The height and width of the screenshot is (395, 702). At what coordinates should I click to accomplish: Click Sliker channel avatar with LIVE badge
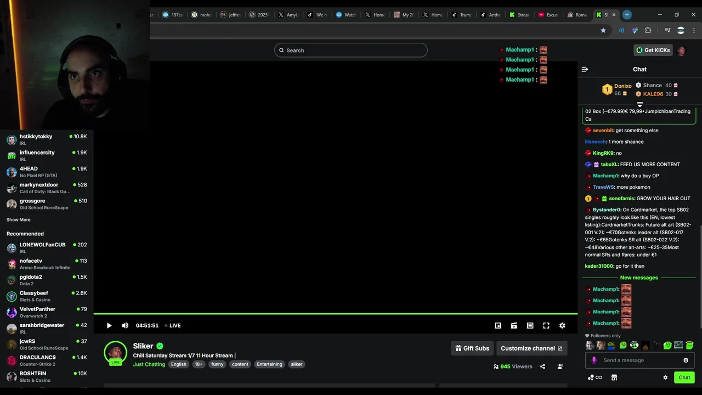coord(116,353)
